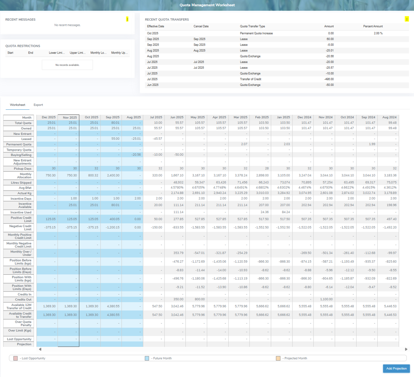Image resolution: width=414 pixels, height=377 pixels.
Task: Click the Projected Month legend swatch
Action: [278, 358]
